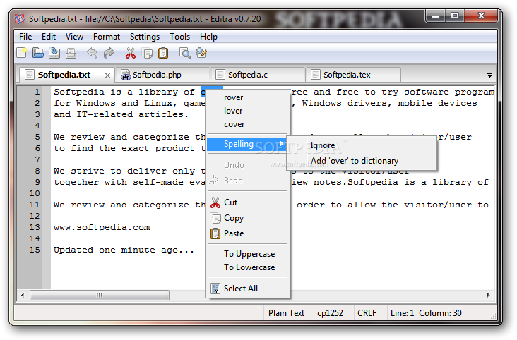Click the Paste clipboard toolbar icon
Screen dimensions: 517x340
pos(163,53)
